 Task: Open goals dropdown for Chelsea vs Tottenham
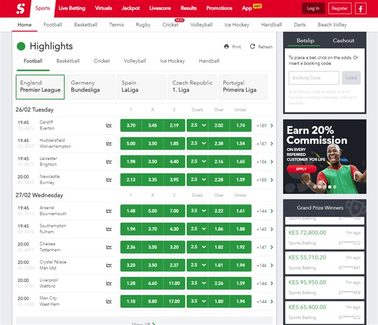point(197,247)
